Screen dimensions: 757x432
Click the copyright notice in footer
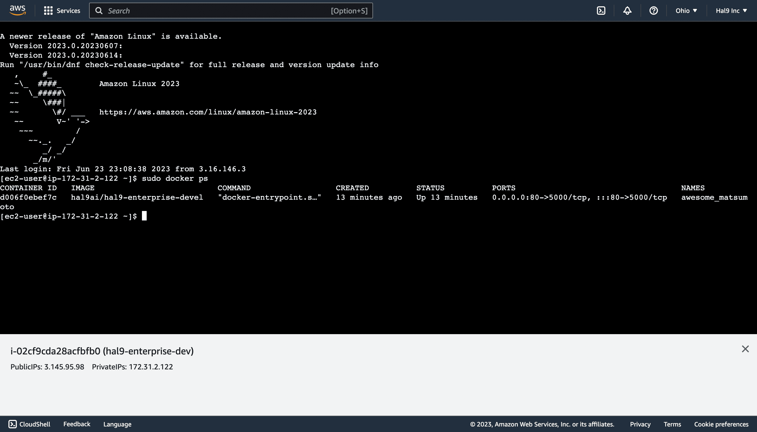(x=542, y=424)
